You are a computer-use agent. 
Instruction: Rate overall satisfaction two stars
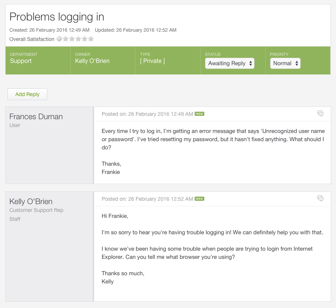click(72, 39)
